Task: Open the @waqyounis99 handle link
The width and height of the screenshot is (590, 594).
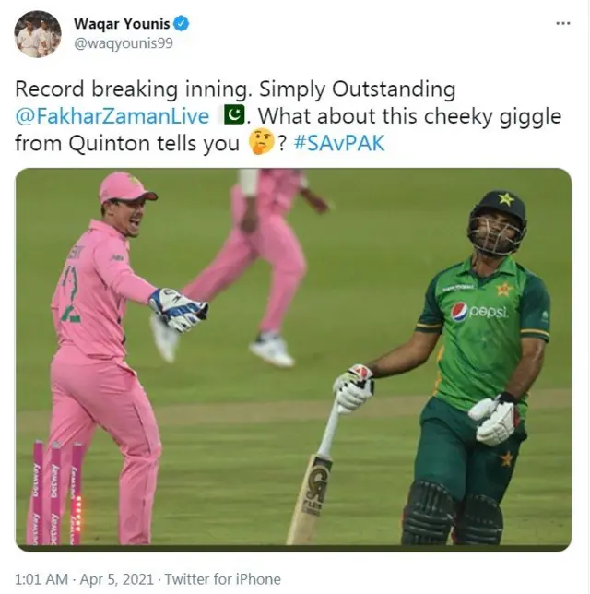Action: coord(124,43)
